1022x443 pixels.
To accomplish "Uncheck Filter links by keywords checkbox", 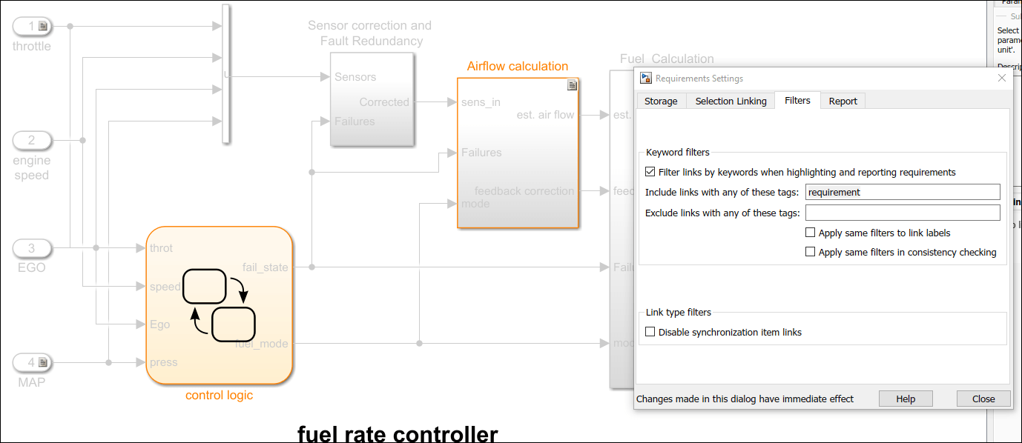I will point(651,172).
